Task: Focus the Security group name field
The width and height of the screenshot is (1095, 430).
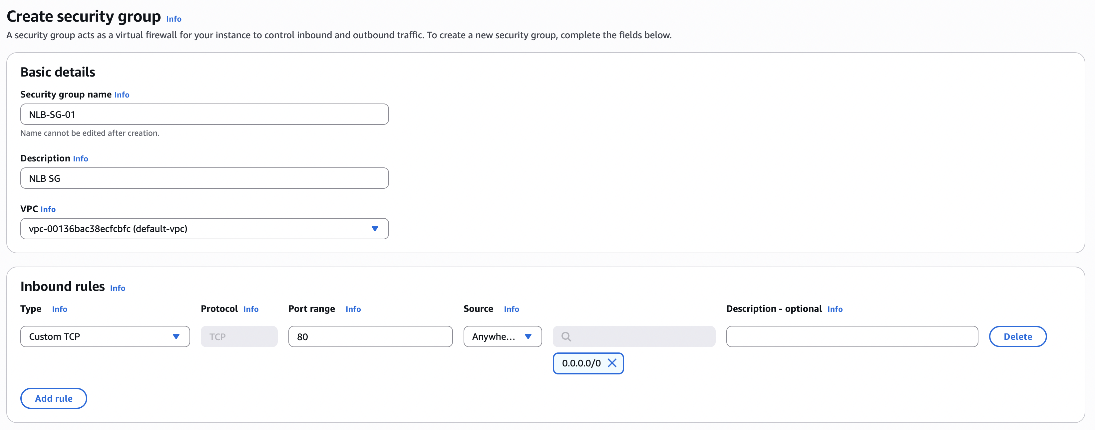Action: (x=204, y=114)
